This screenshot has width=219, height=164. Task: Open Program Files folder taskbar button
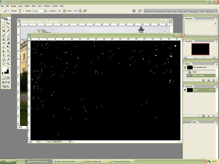click(121, 162)
